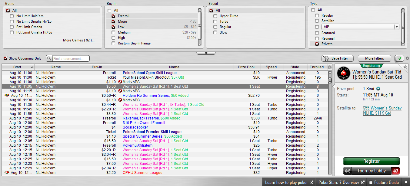Select the Pokerhu Affiliatem tournament row
Viewport: 410px width, 186px height.
point(165,145)
